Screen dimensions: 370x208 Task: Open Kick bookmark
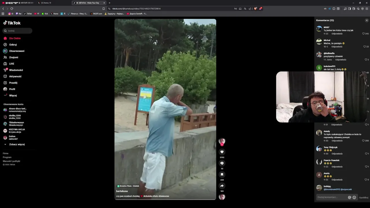(x=45, y=14)
